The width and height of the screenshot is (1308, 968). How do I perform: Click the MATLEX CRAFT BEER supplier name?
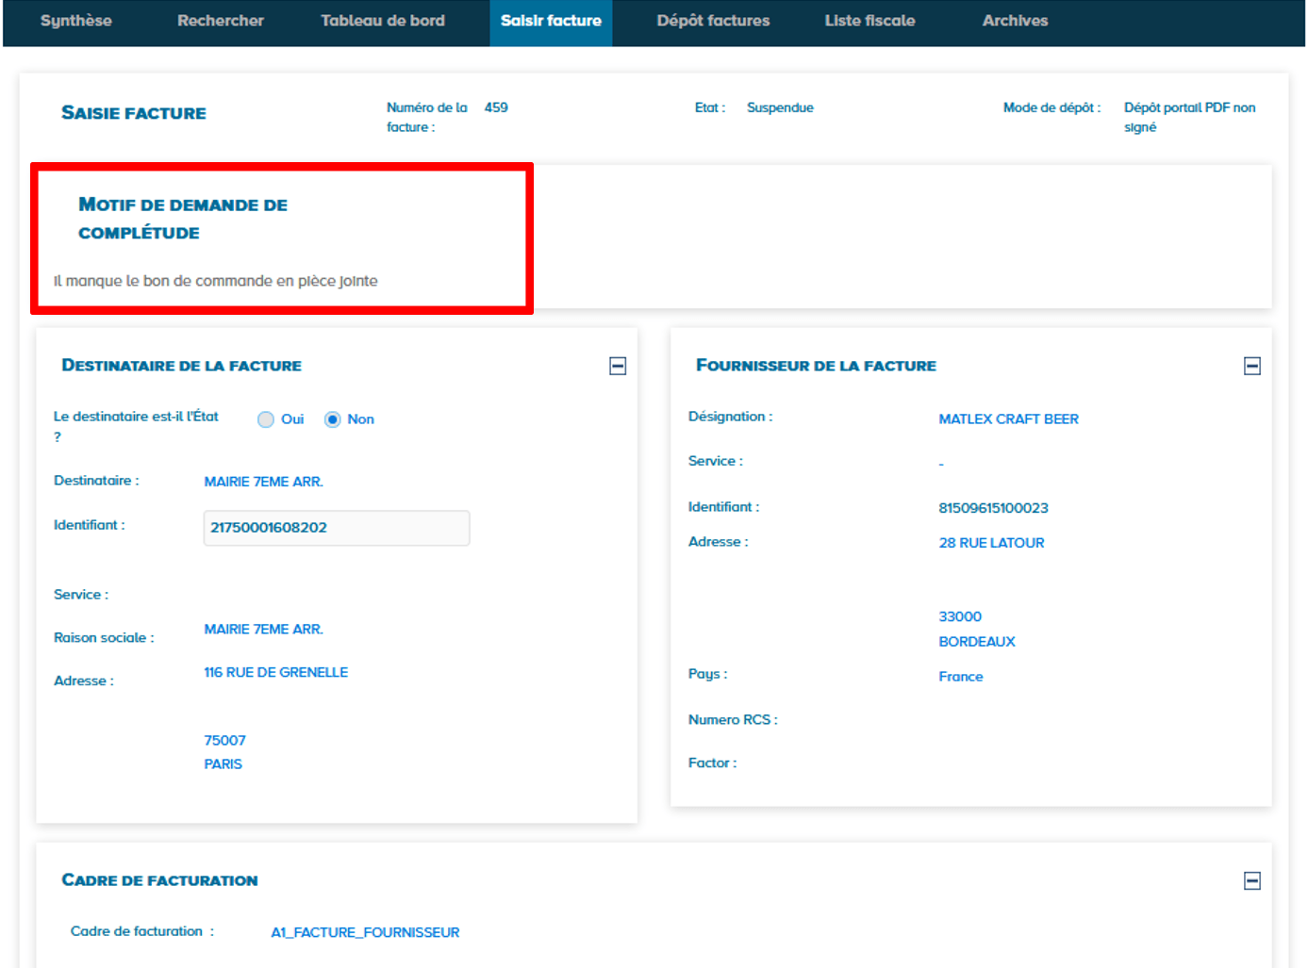point(1008,419)
